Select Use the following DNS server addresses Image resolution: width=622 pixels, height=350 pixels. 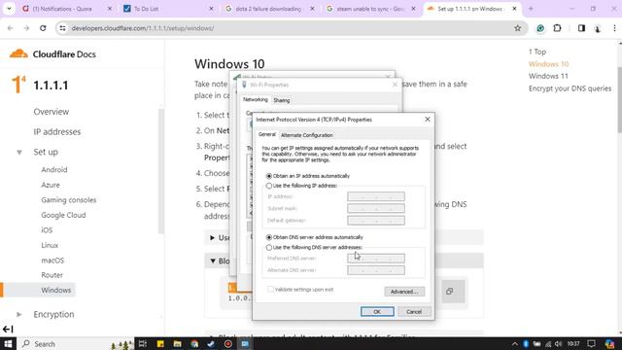(x=269, y=247)
